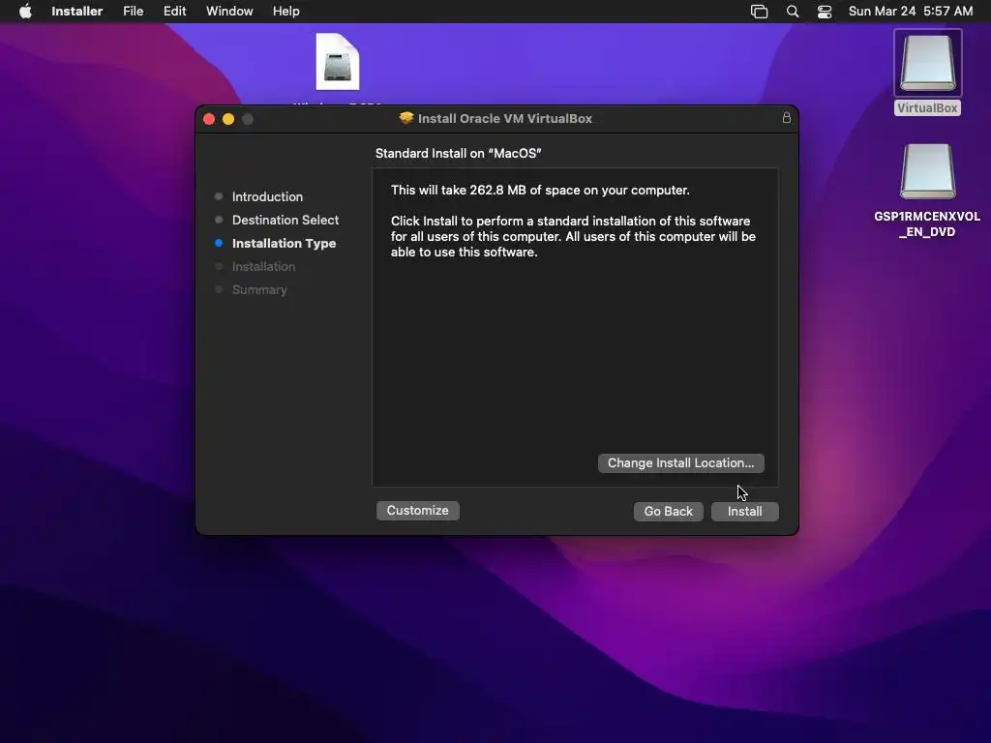Open Spotlight search in menu bar

793,12
